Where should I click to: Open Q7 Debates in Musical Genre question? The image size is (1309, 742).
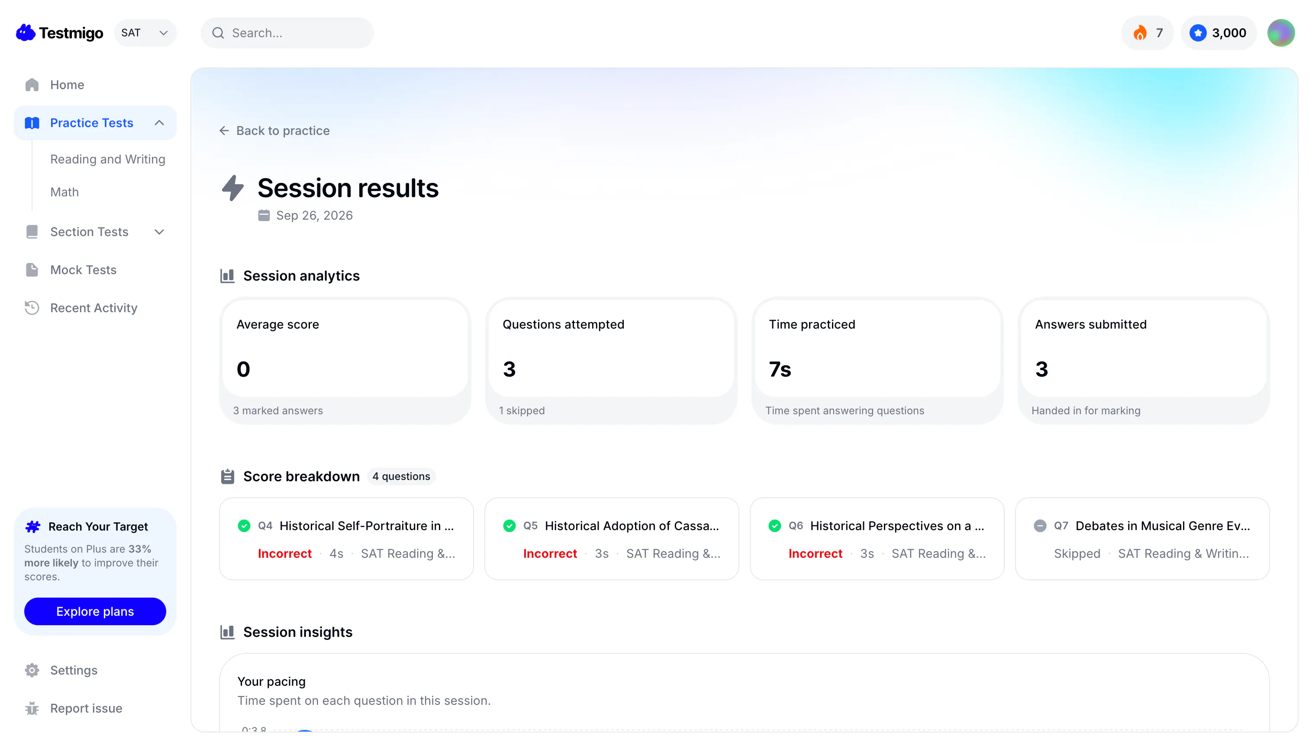tap(1142, 539)
